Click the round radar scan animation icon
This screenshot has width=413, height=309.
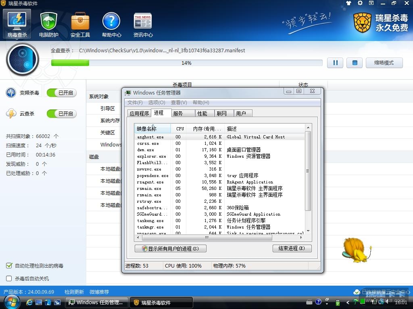[23, 59]
